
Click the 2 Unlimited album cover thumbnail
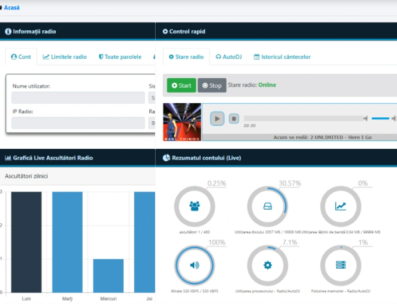pyautogui.click(x=182, y=122)
